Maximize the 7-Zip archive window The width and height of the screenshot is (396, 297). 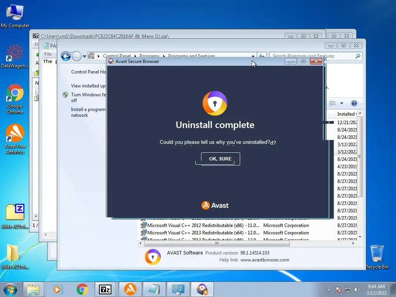[303, 36]
